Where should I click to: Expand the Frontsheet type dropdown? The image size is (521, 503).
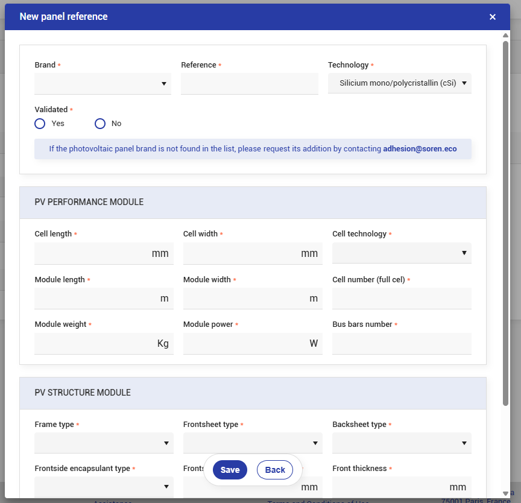[x=252, y=443]
